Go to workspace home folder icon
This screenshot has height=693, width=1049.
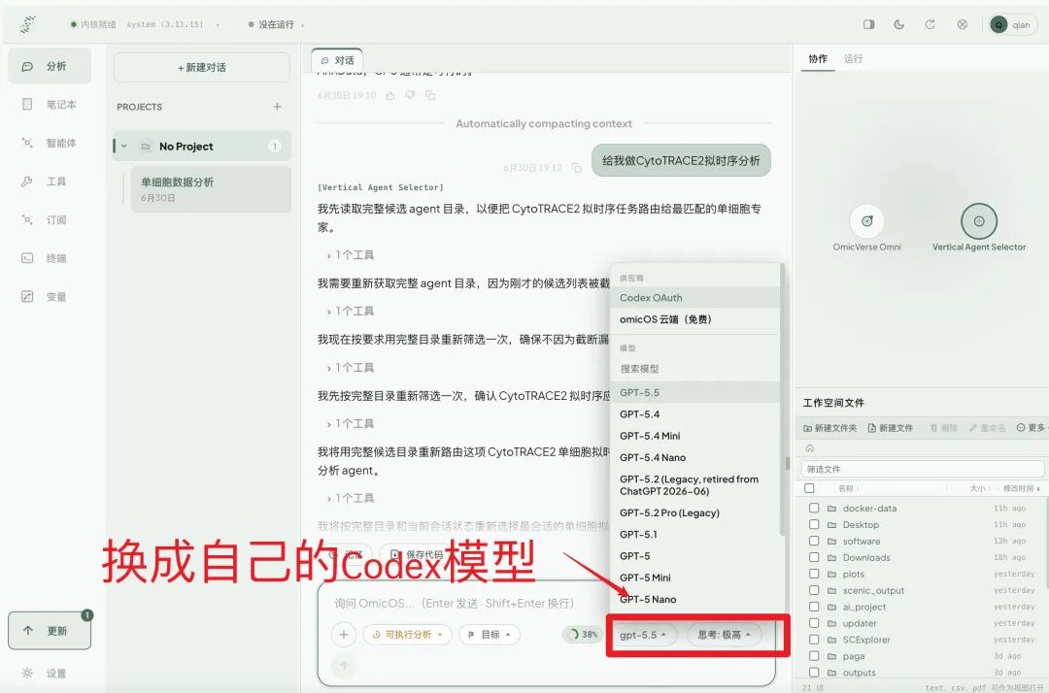point(809,447)
